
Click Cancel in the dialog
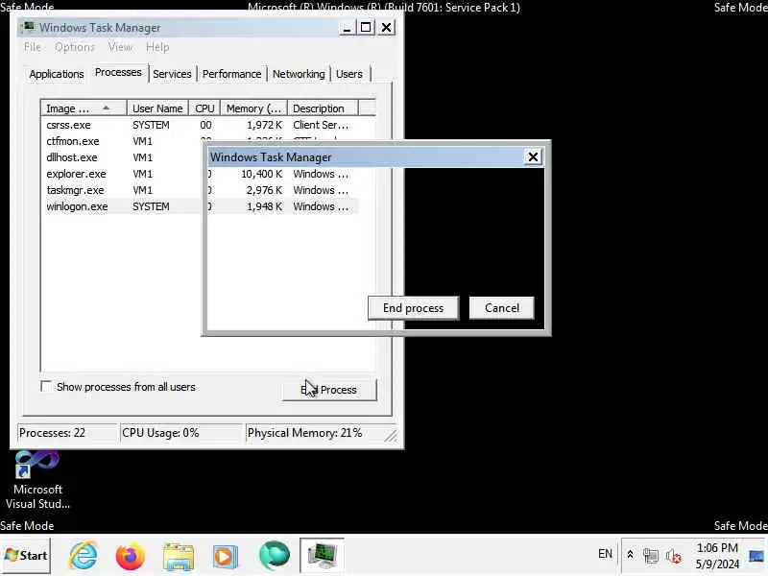pos(501,308)
